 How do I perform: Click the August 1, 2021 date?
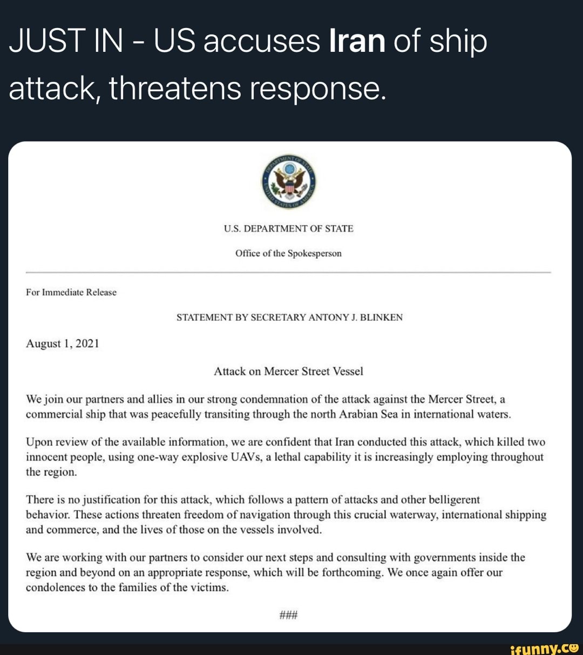[62, 343]
